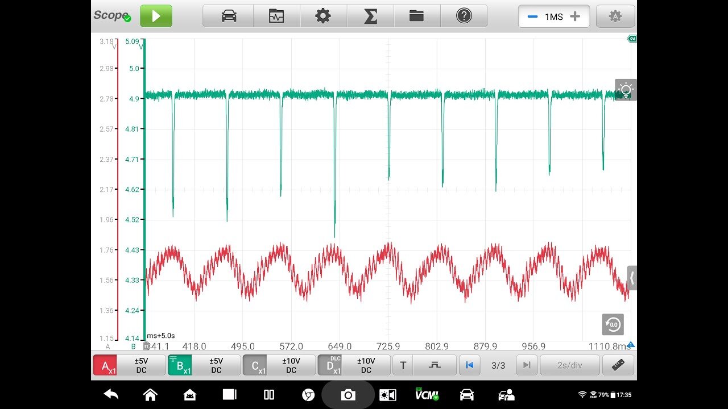The width and height of the screenshot is (728, 409).
Task: Click the 4.14 channel B bottom scale value
Action: [132, 339]
